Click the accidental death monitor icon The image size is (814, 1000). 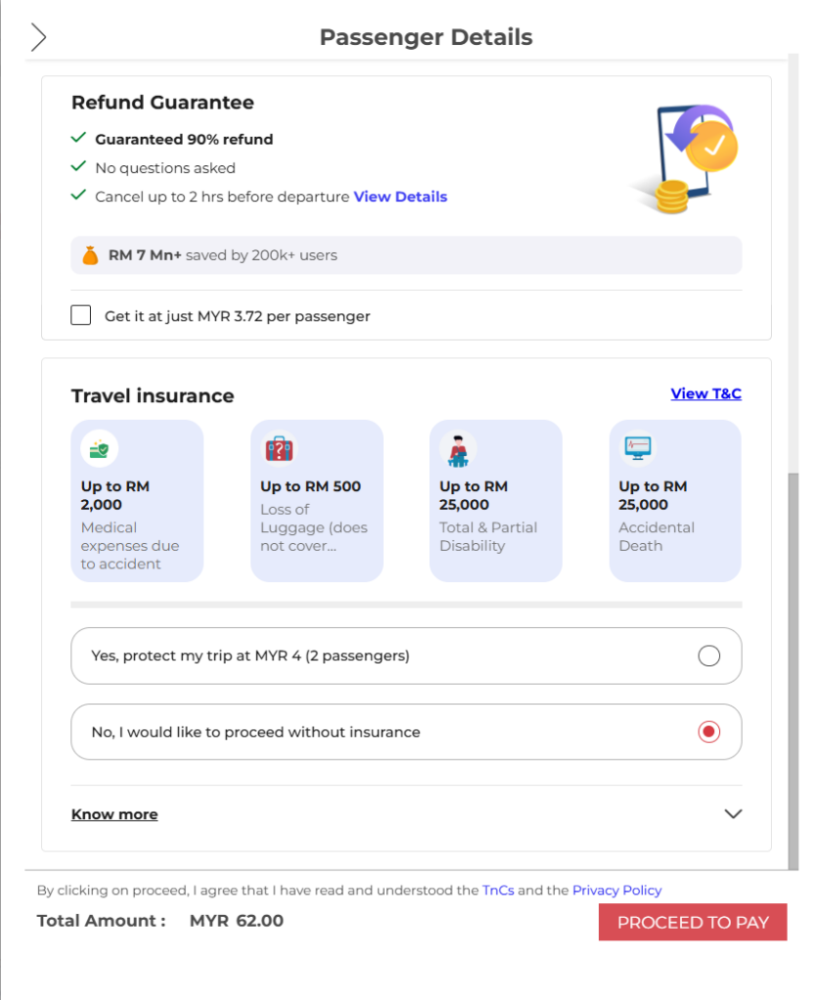[638, 447]
